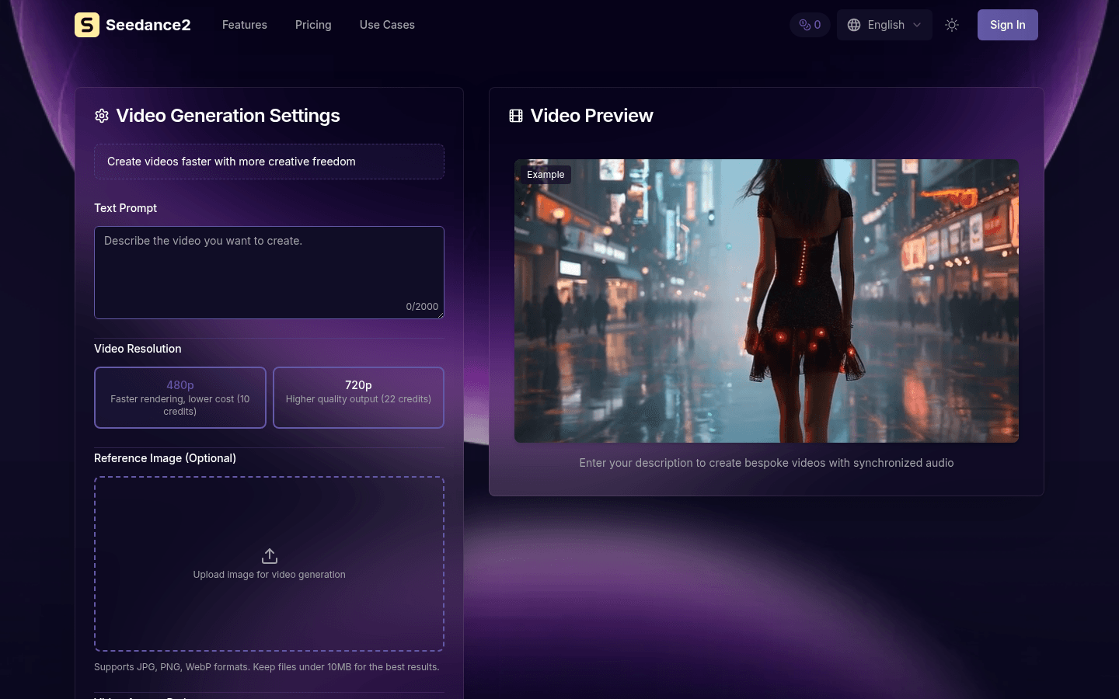Click the reference image upload dropzone
Screen dimensions: 1119x699
[x=269, y=563]
